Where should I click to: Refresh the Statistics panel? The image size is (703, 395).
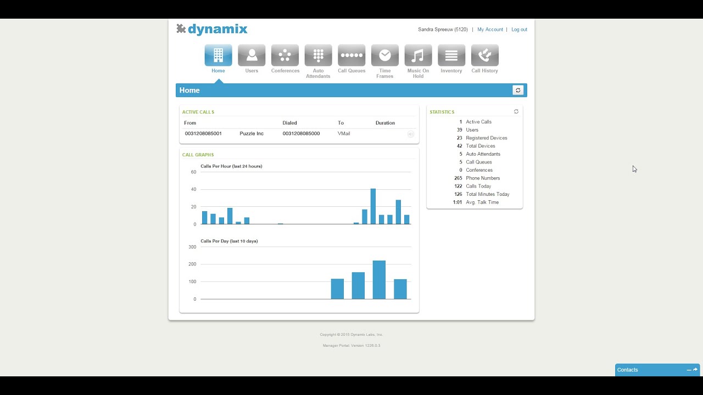(x=516, y=111)
